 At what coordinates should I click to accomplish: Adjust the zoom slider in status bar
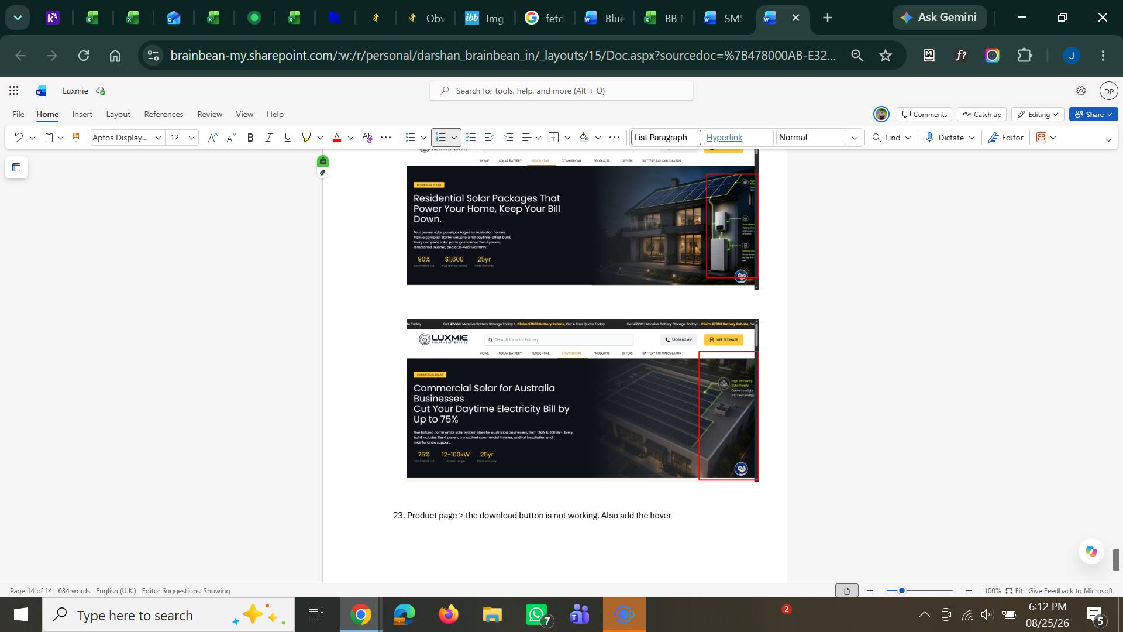[x=902, y=591]
